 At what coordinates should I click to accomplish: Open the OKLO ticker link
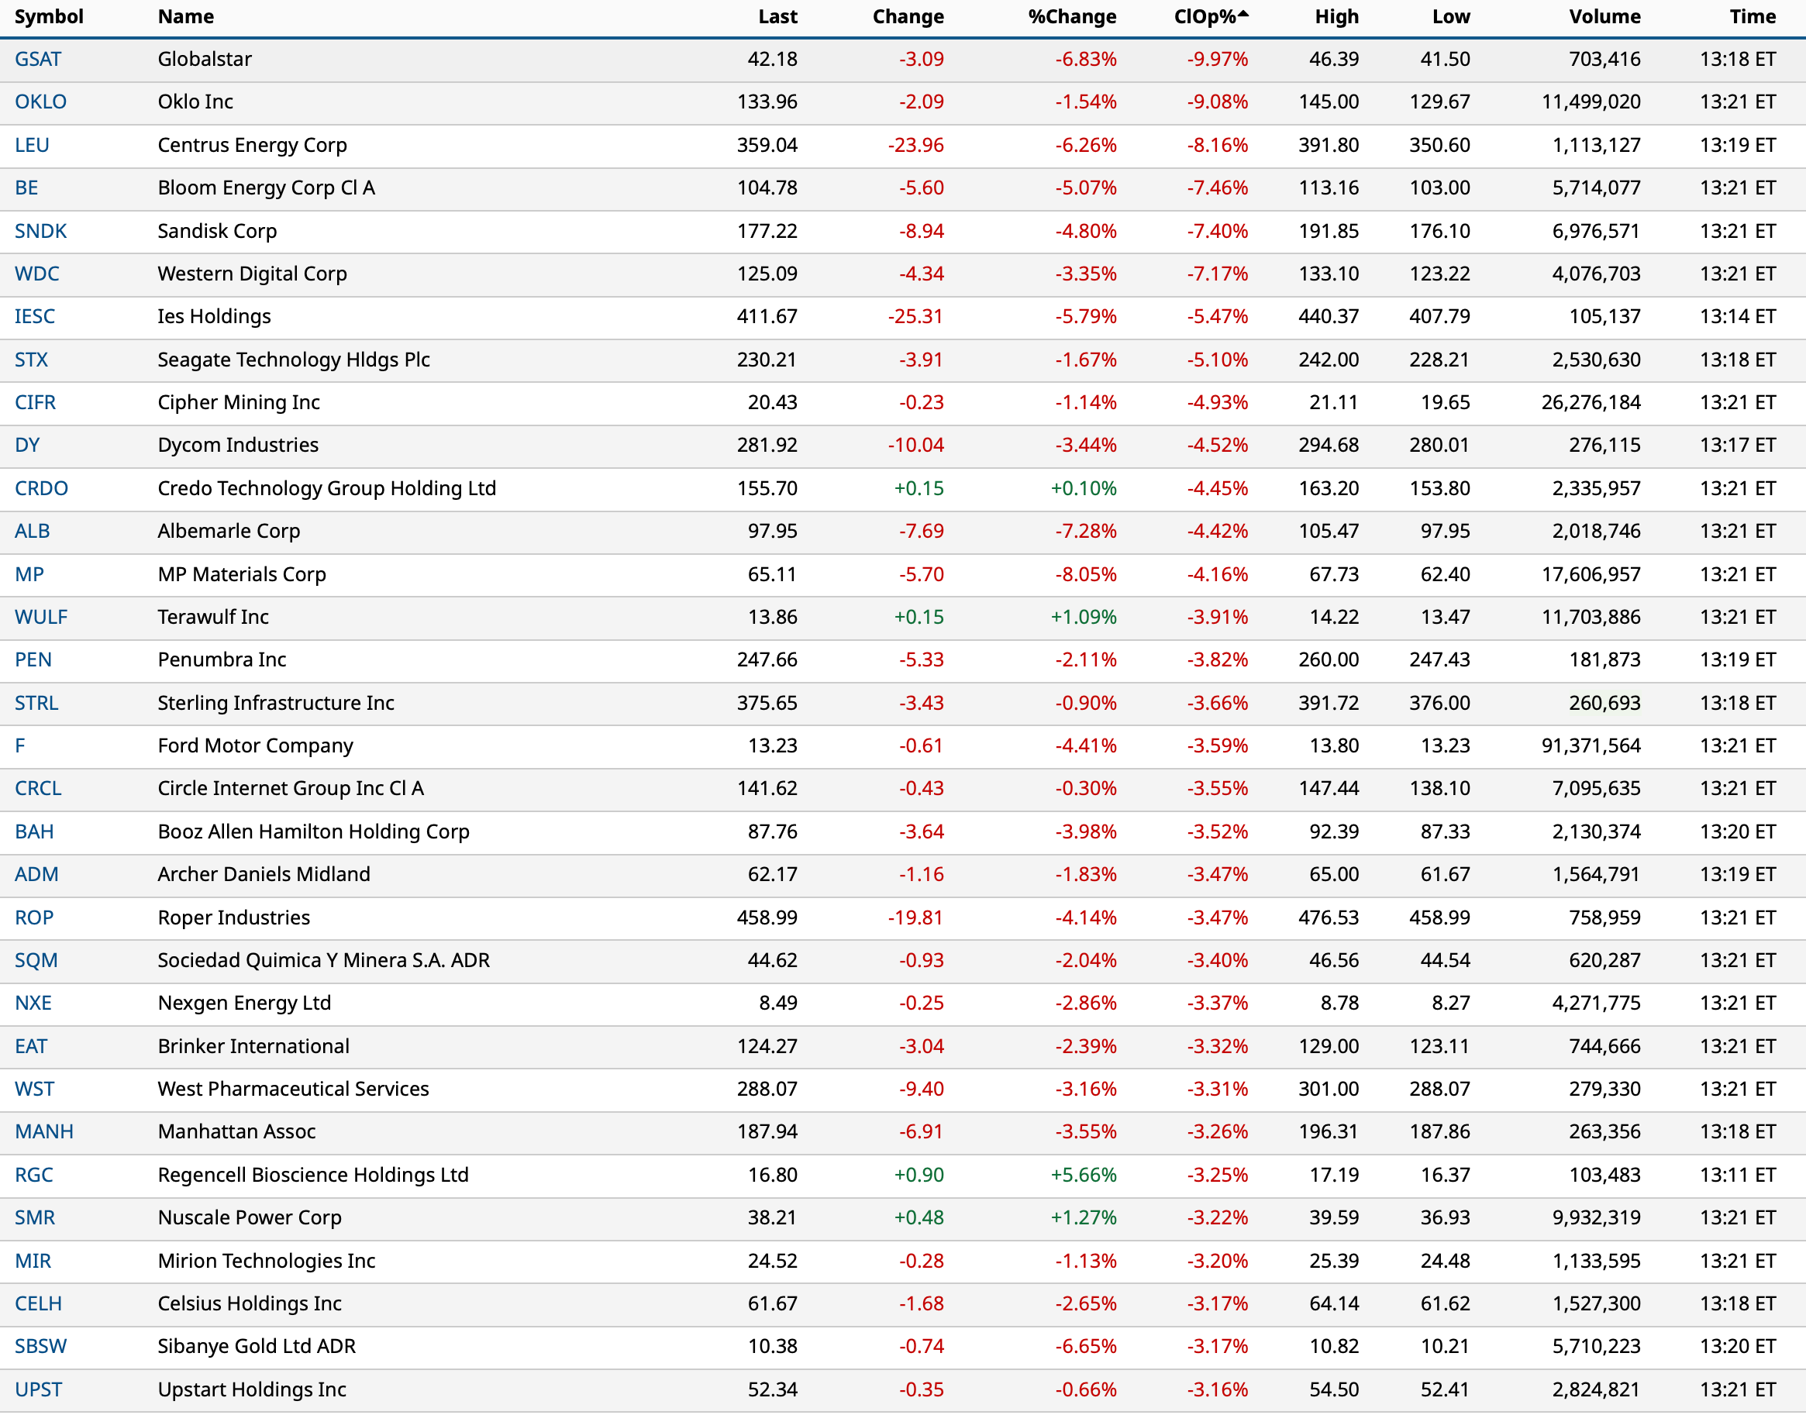(40, 102)
